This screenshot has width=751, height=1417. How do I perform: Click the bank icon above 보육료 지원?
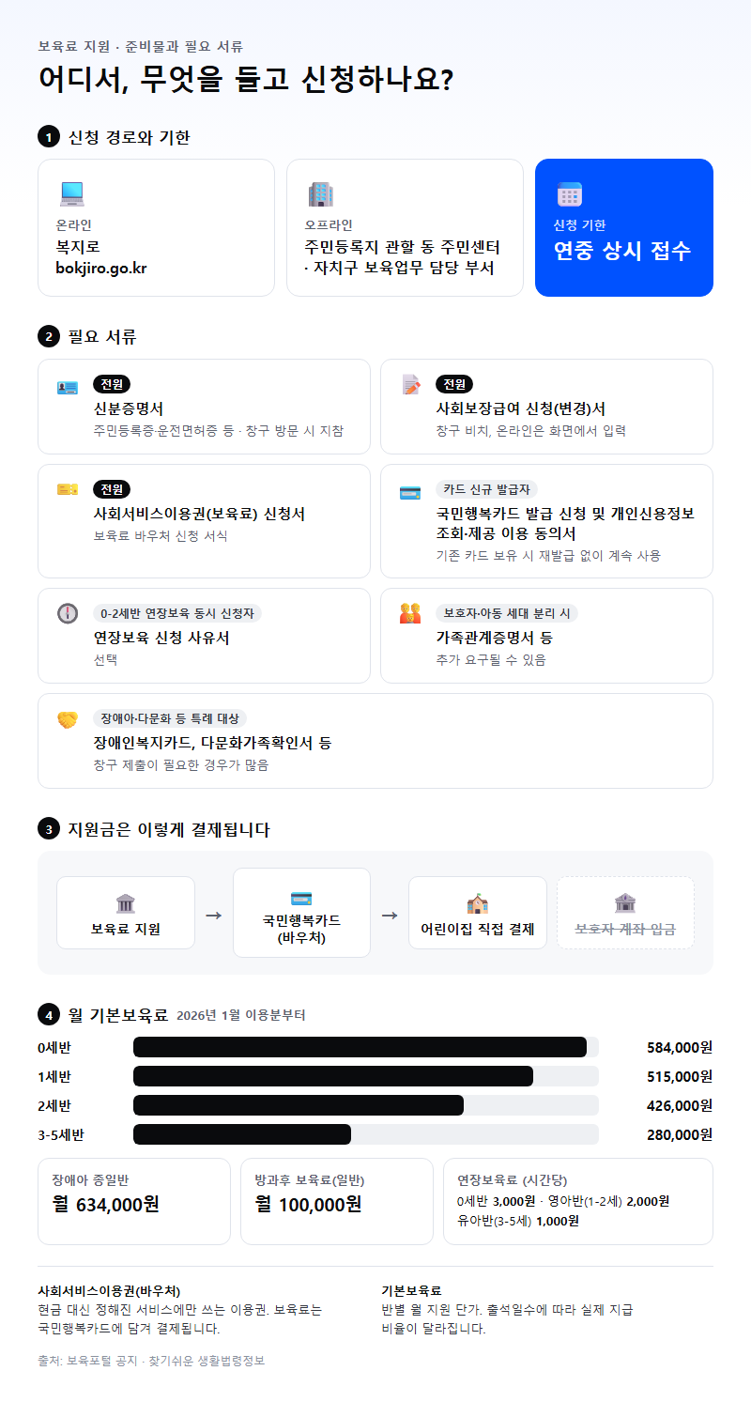pyautogui.click(x=126, y=903)
